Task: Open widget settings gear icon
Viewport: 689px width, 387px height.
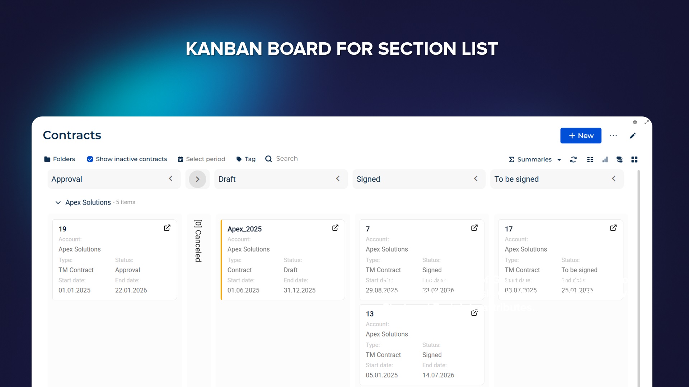Action: coord(635,122)
